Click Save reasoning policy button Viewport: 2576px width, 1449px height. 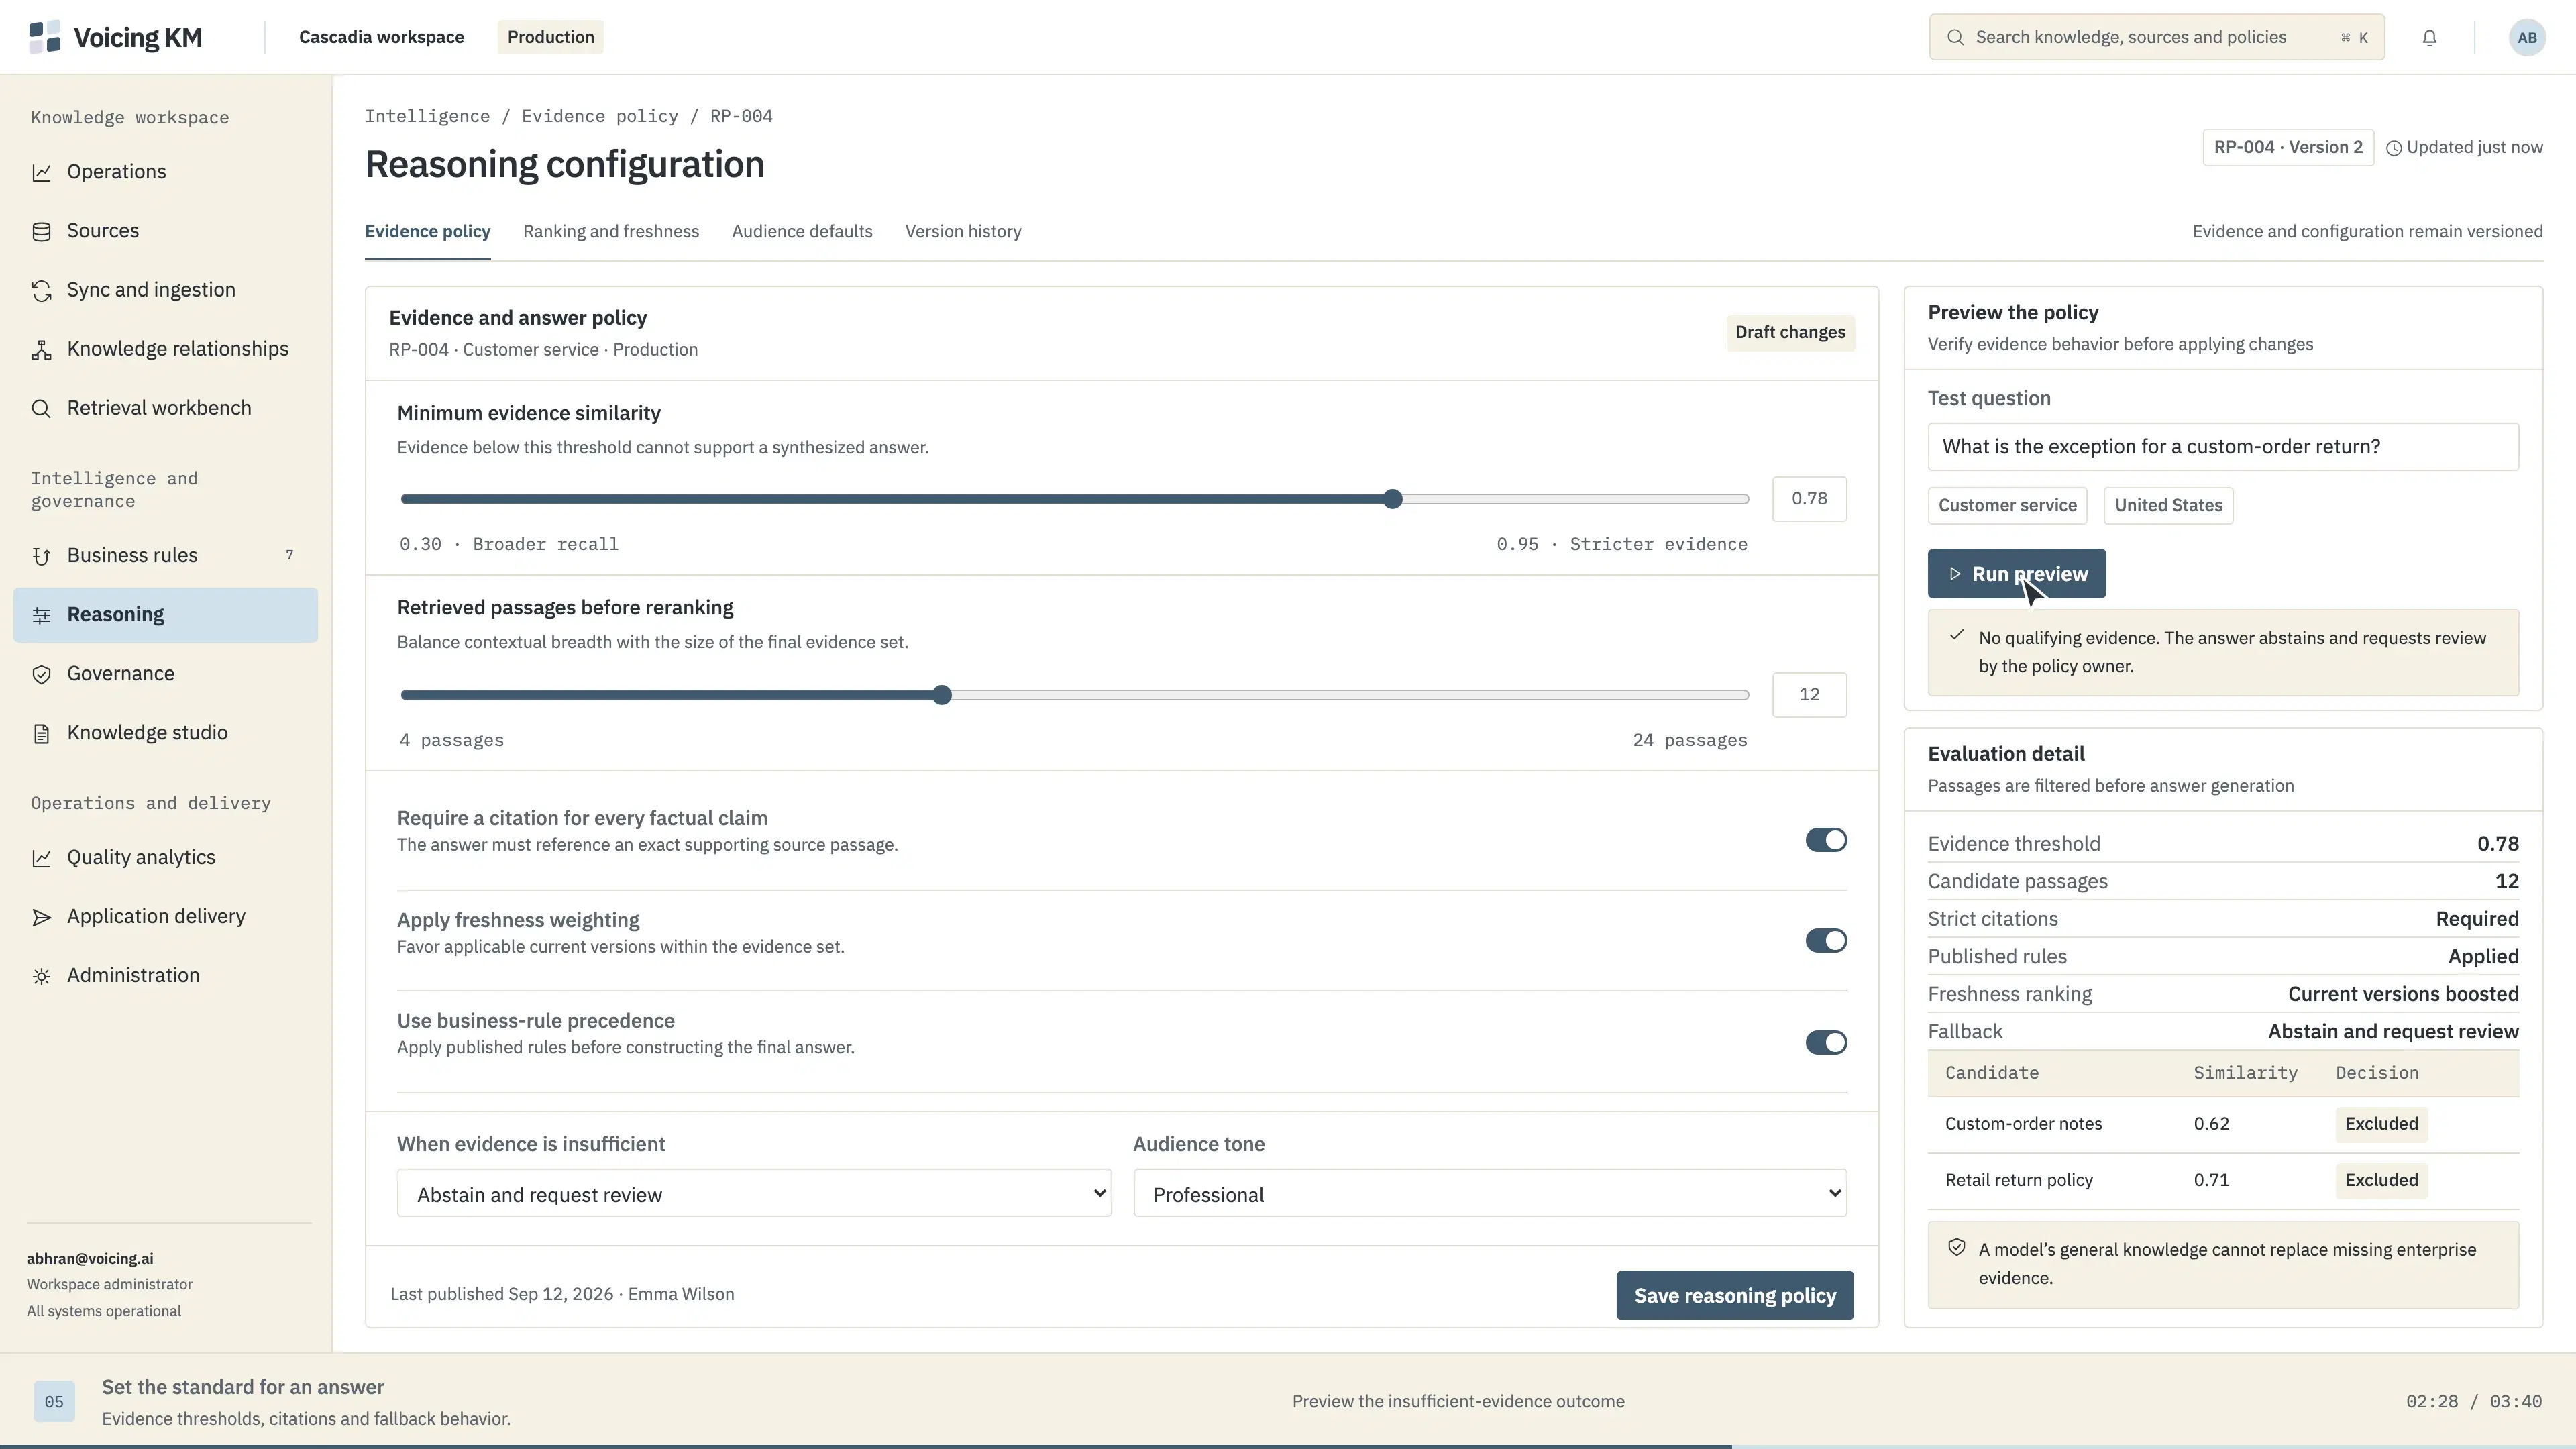point(1734,1296)
